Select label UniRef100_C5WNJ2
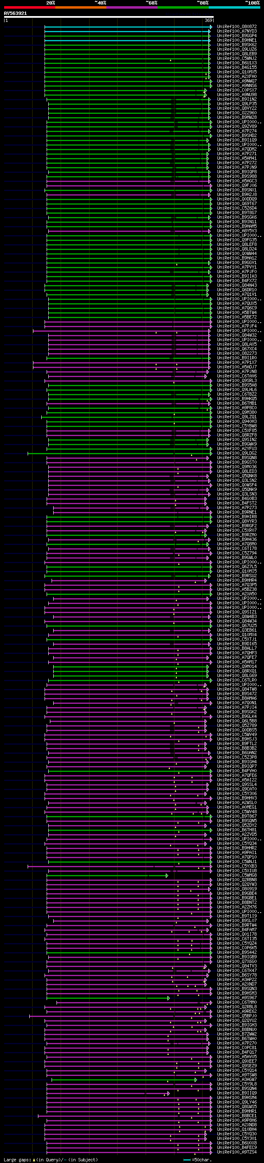The height and width of the screenshot is (1163, 264). pos(237,58)
